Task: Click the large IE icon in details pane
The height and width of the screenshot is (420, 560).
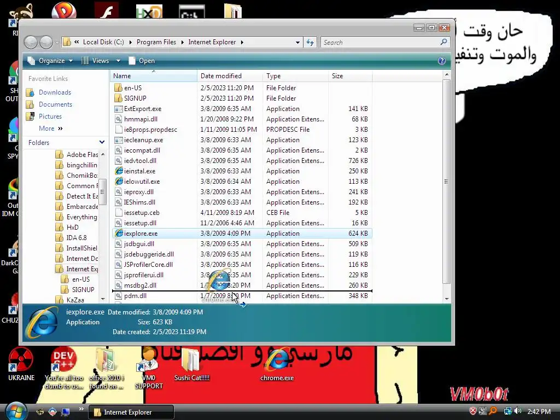Action: pos(43,323)
